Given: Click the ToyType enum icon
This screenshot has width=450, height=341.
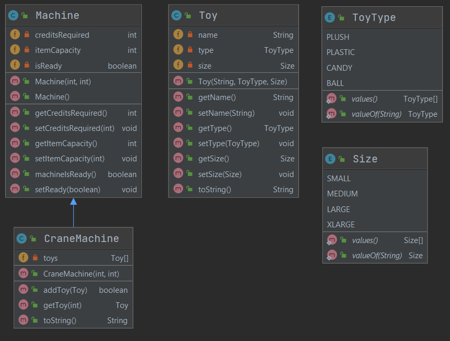Looking at the screenshot, I should coord(329,17).
